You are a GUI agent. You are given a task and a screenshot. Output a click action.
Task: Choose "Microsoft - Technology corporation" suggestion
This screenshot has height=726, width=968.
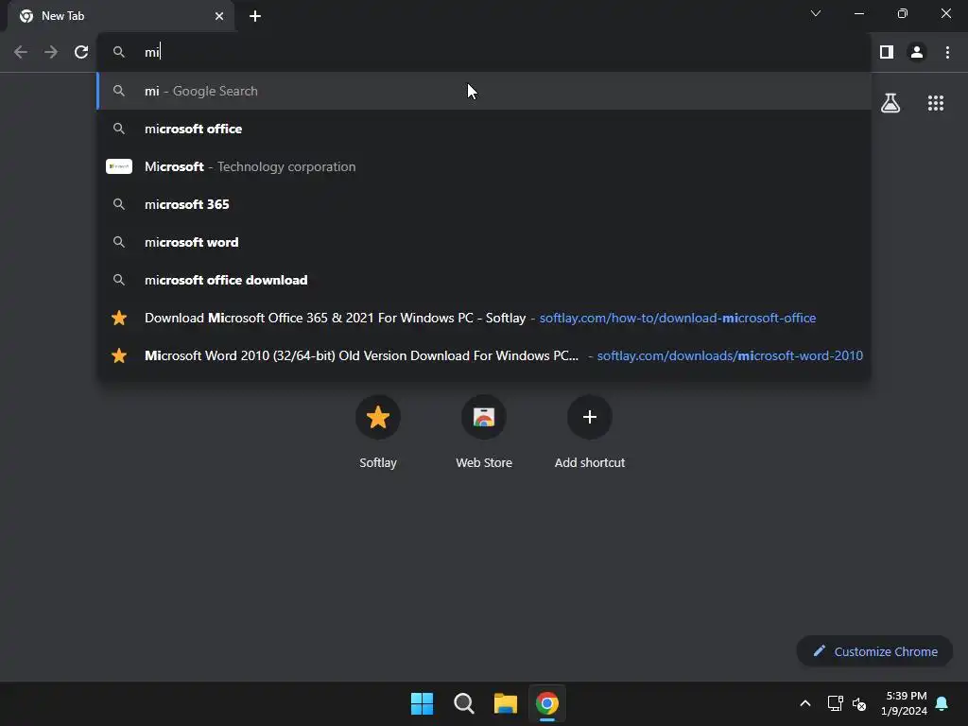[484, 166]
